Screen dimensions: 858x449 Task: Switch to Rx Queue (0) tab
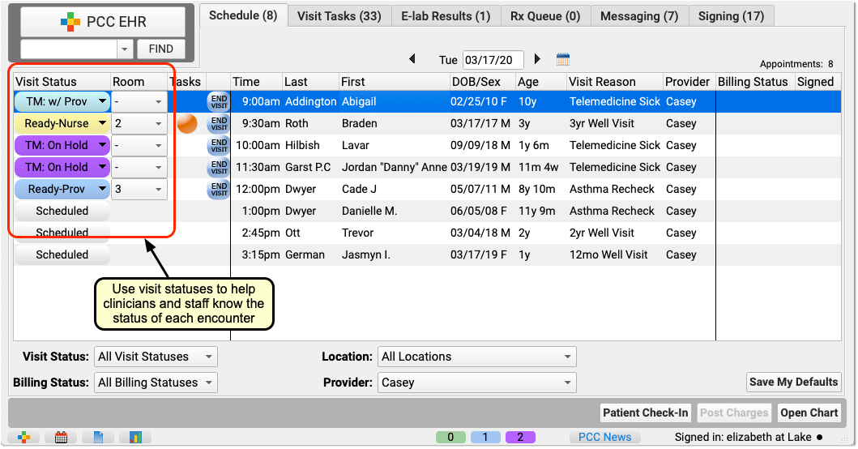pyautogui.click(x=545, y=16)
